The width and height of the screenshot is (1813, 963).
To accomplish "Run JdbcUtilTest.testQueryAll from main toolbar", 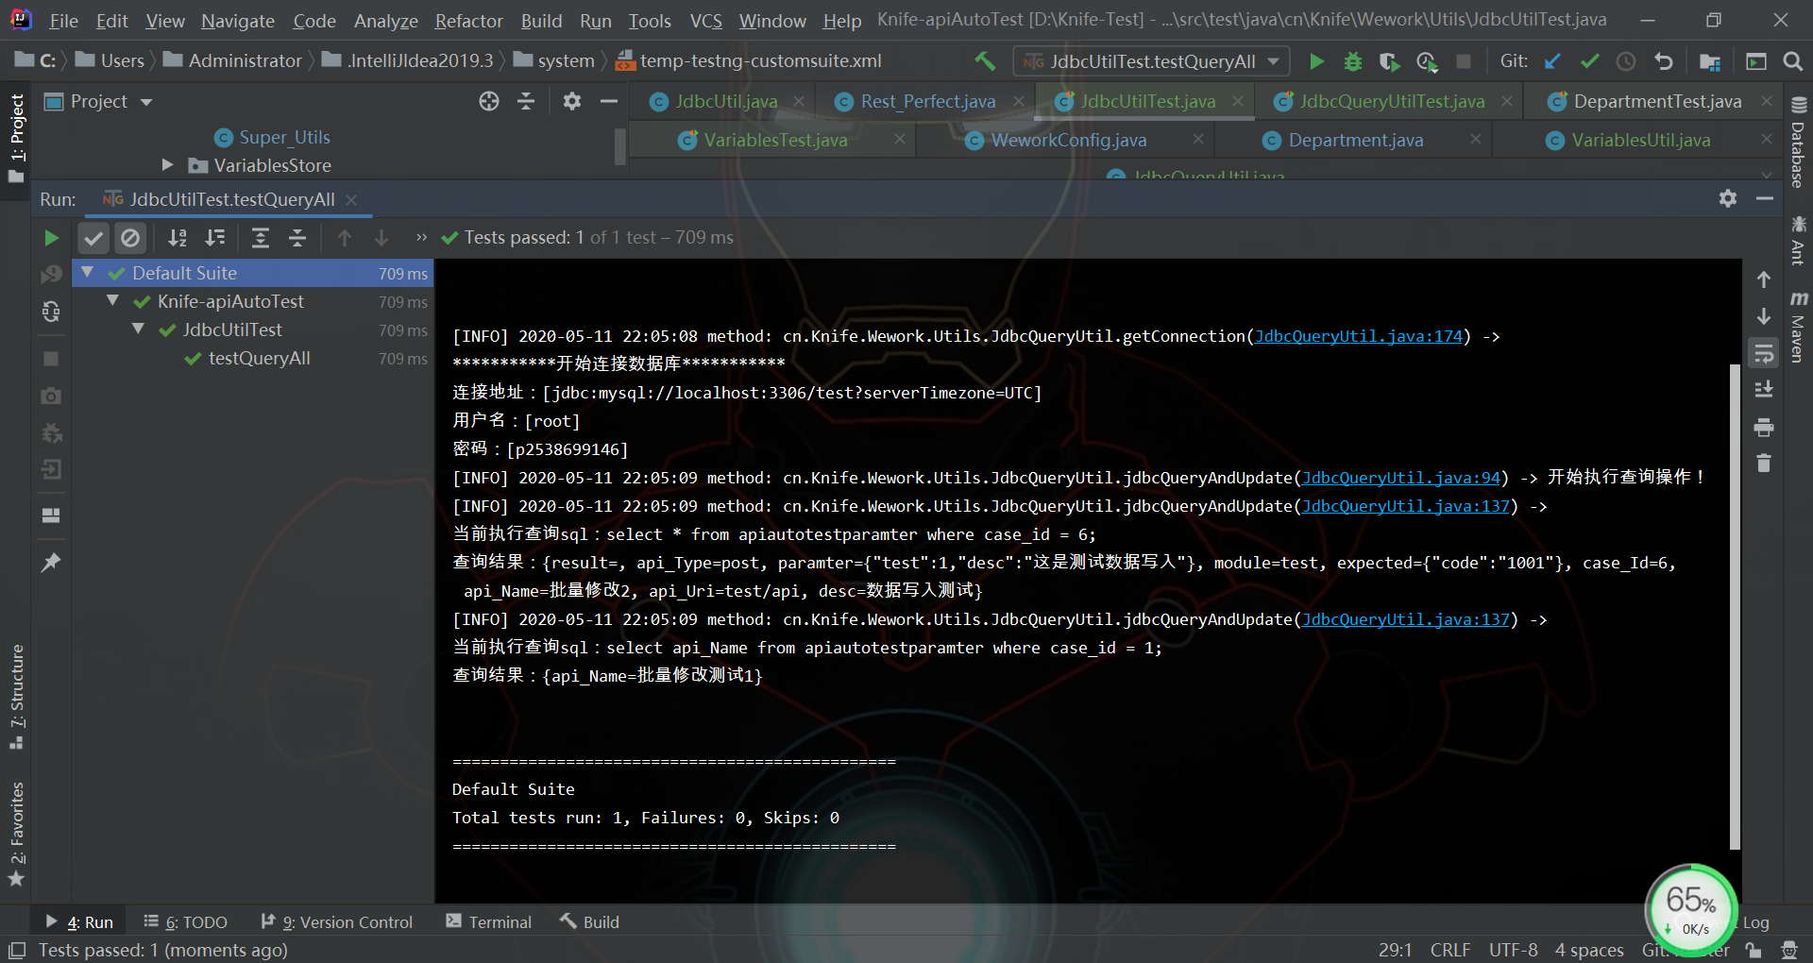I will click(x=1316, y=61).
